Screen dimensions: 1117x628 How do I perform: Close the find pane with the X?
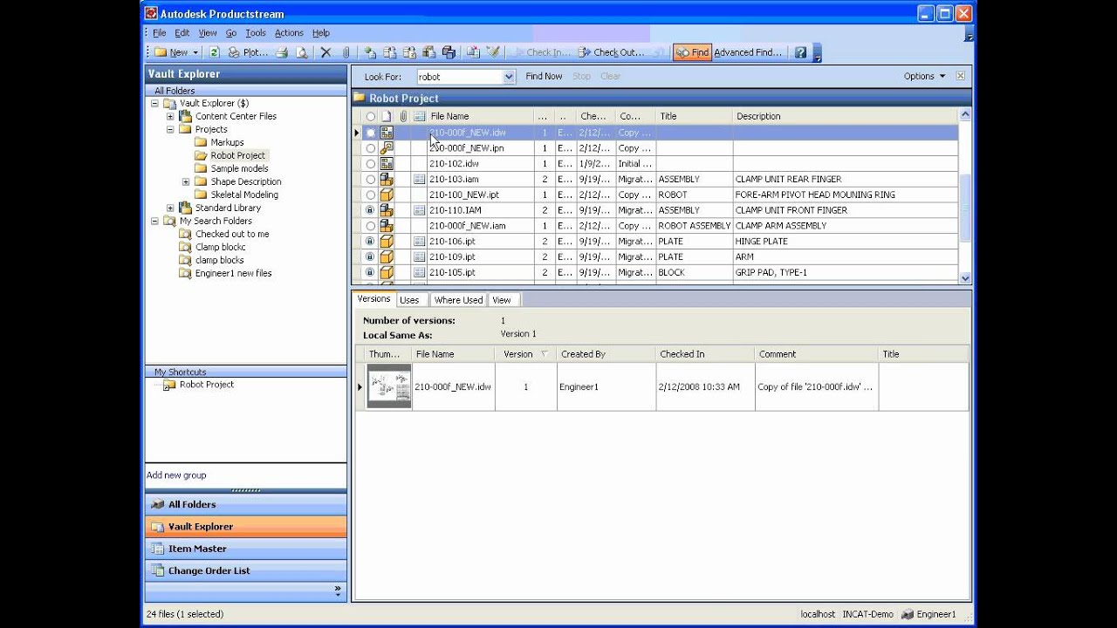960,76
